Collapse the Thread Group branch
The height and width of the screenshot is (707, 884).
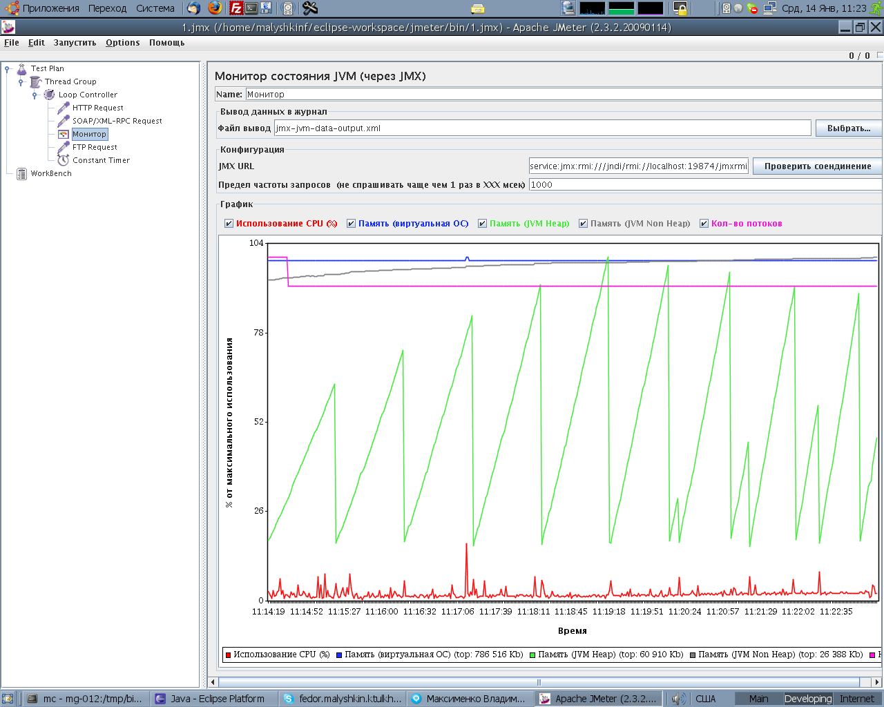click(x=19, y=81)
